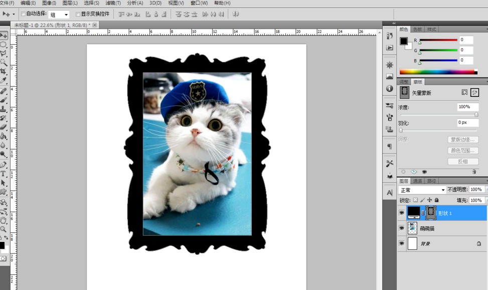
Task: Open the Histogram panel icon in dock
Action: (390, 77)
